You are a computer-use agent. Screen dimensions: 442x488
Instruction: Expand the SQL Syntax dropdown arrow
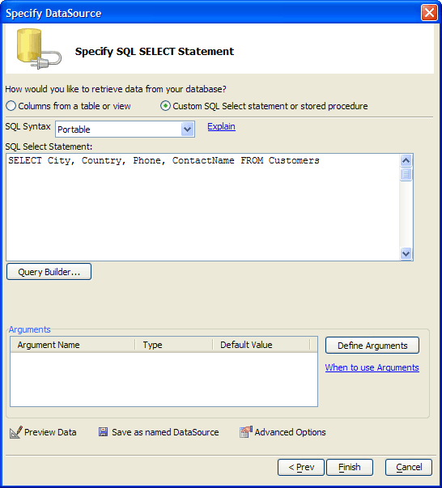tap(187, 129)
